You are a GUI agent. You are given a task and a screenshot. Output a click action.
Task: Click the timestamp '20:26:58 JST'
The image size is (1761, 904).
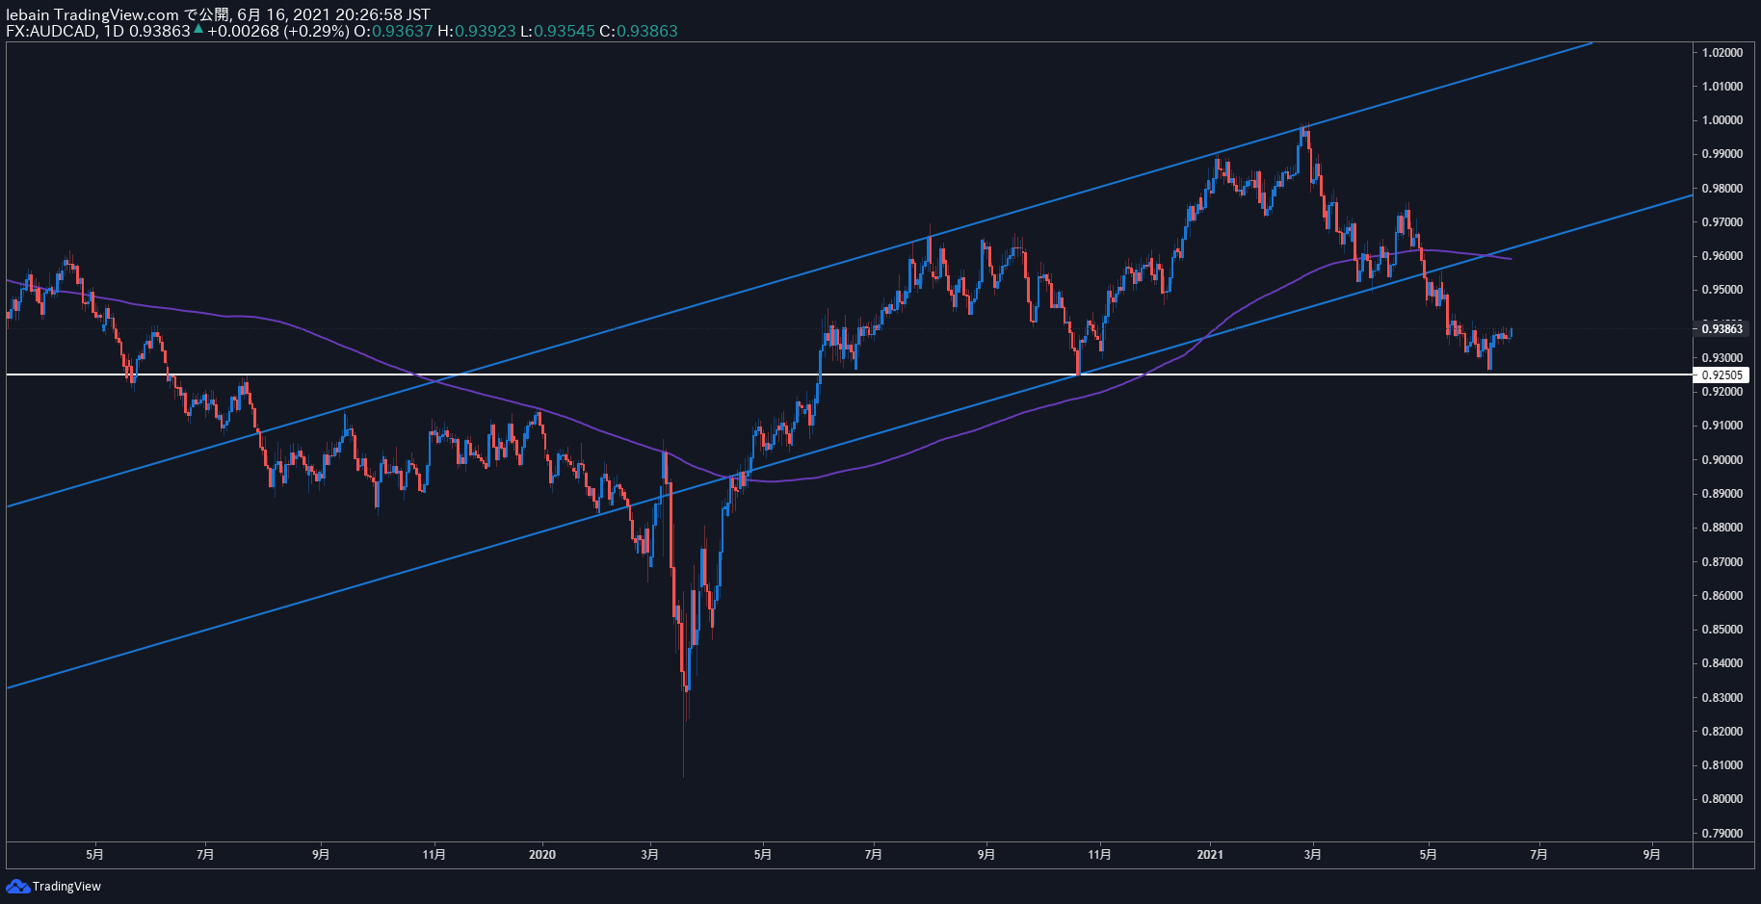382,14
